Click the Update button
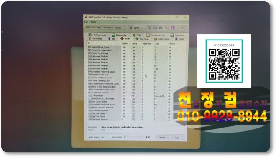Screen dimensions: 276x158 (162, 138)
